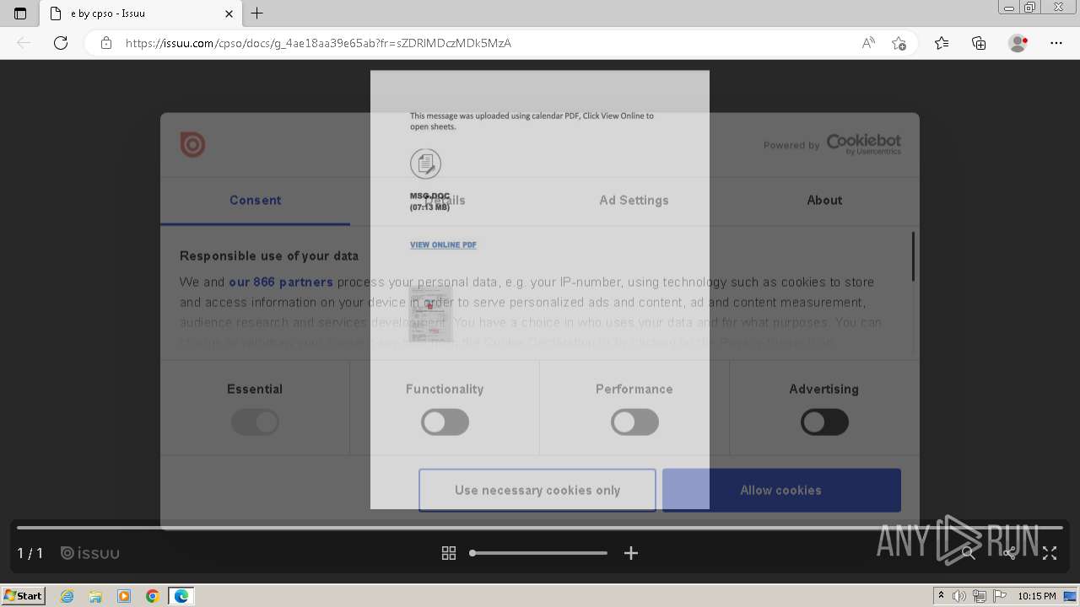
Task: Open Edge settings and more menu
Action: pos(1056,43)
